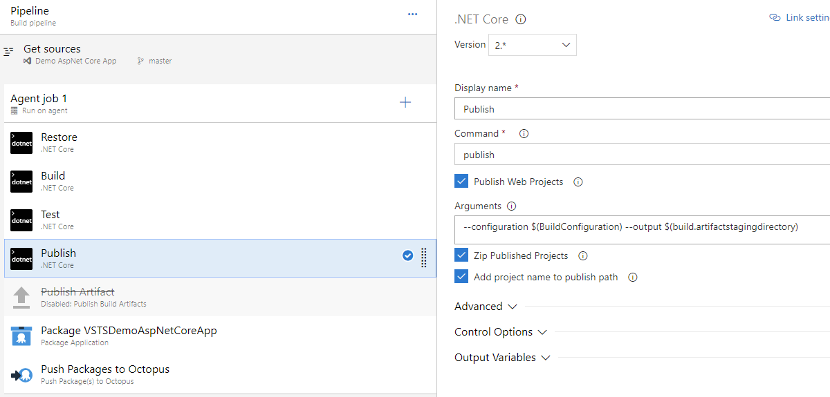
Task: Uncheck Zip Published Projects checkbox
Action: 461,255
